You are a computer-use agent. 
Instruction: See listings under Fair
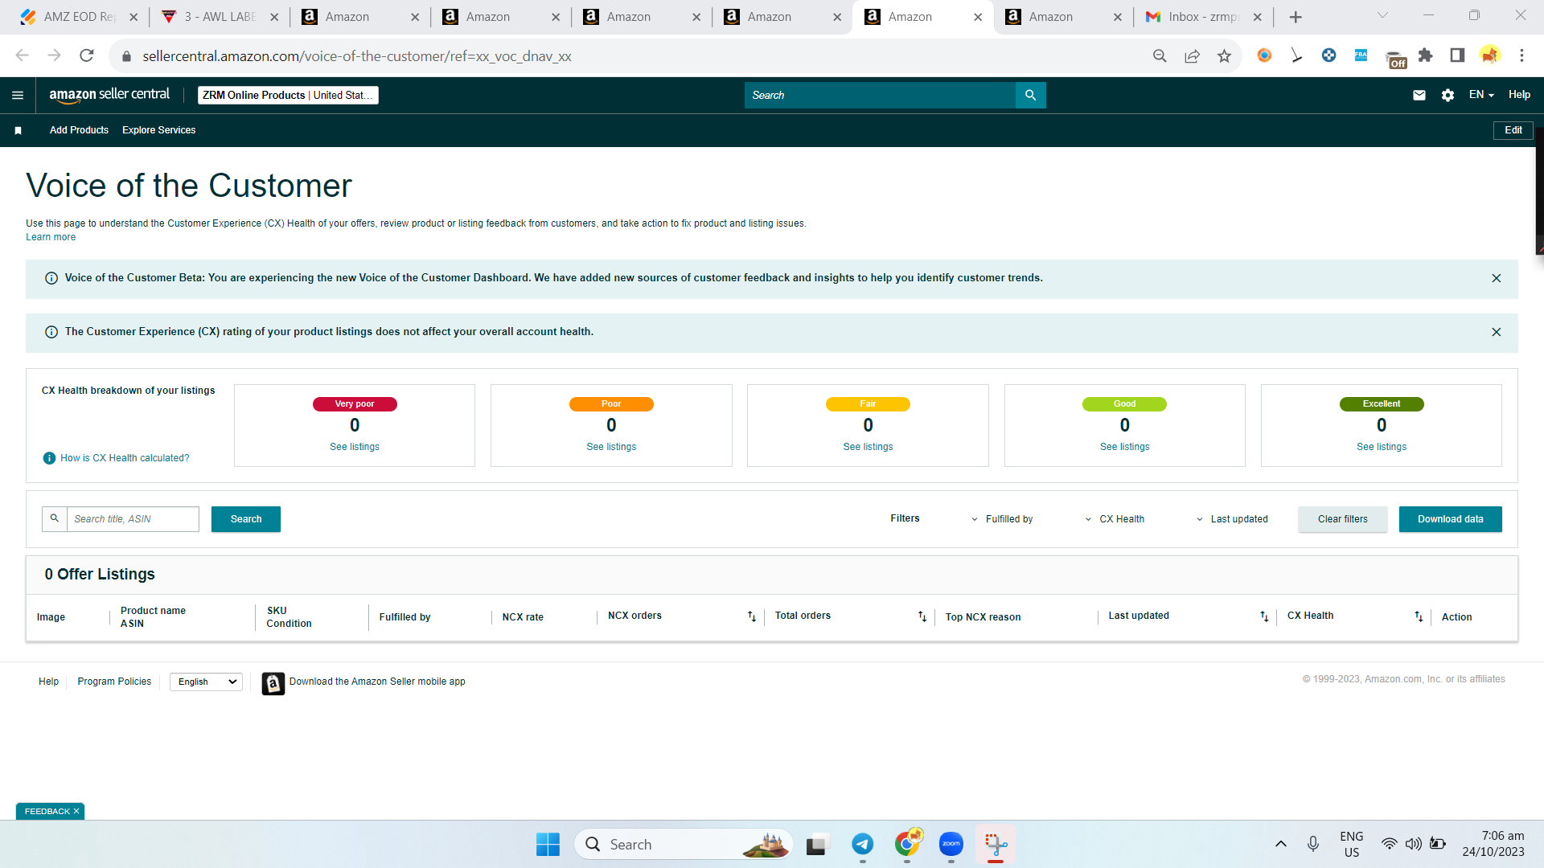coord(868,447)
